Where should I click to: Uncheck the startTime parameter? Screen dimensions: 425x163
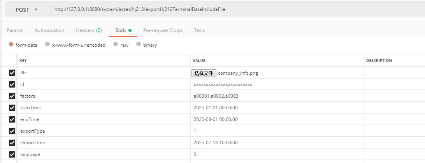(x=12, y=108)
